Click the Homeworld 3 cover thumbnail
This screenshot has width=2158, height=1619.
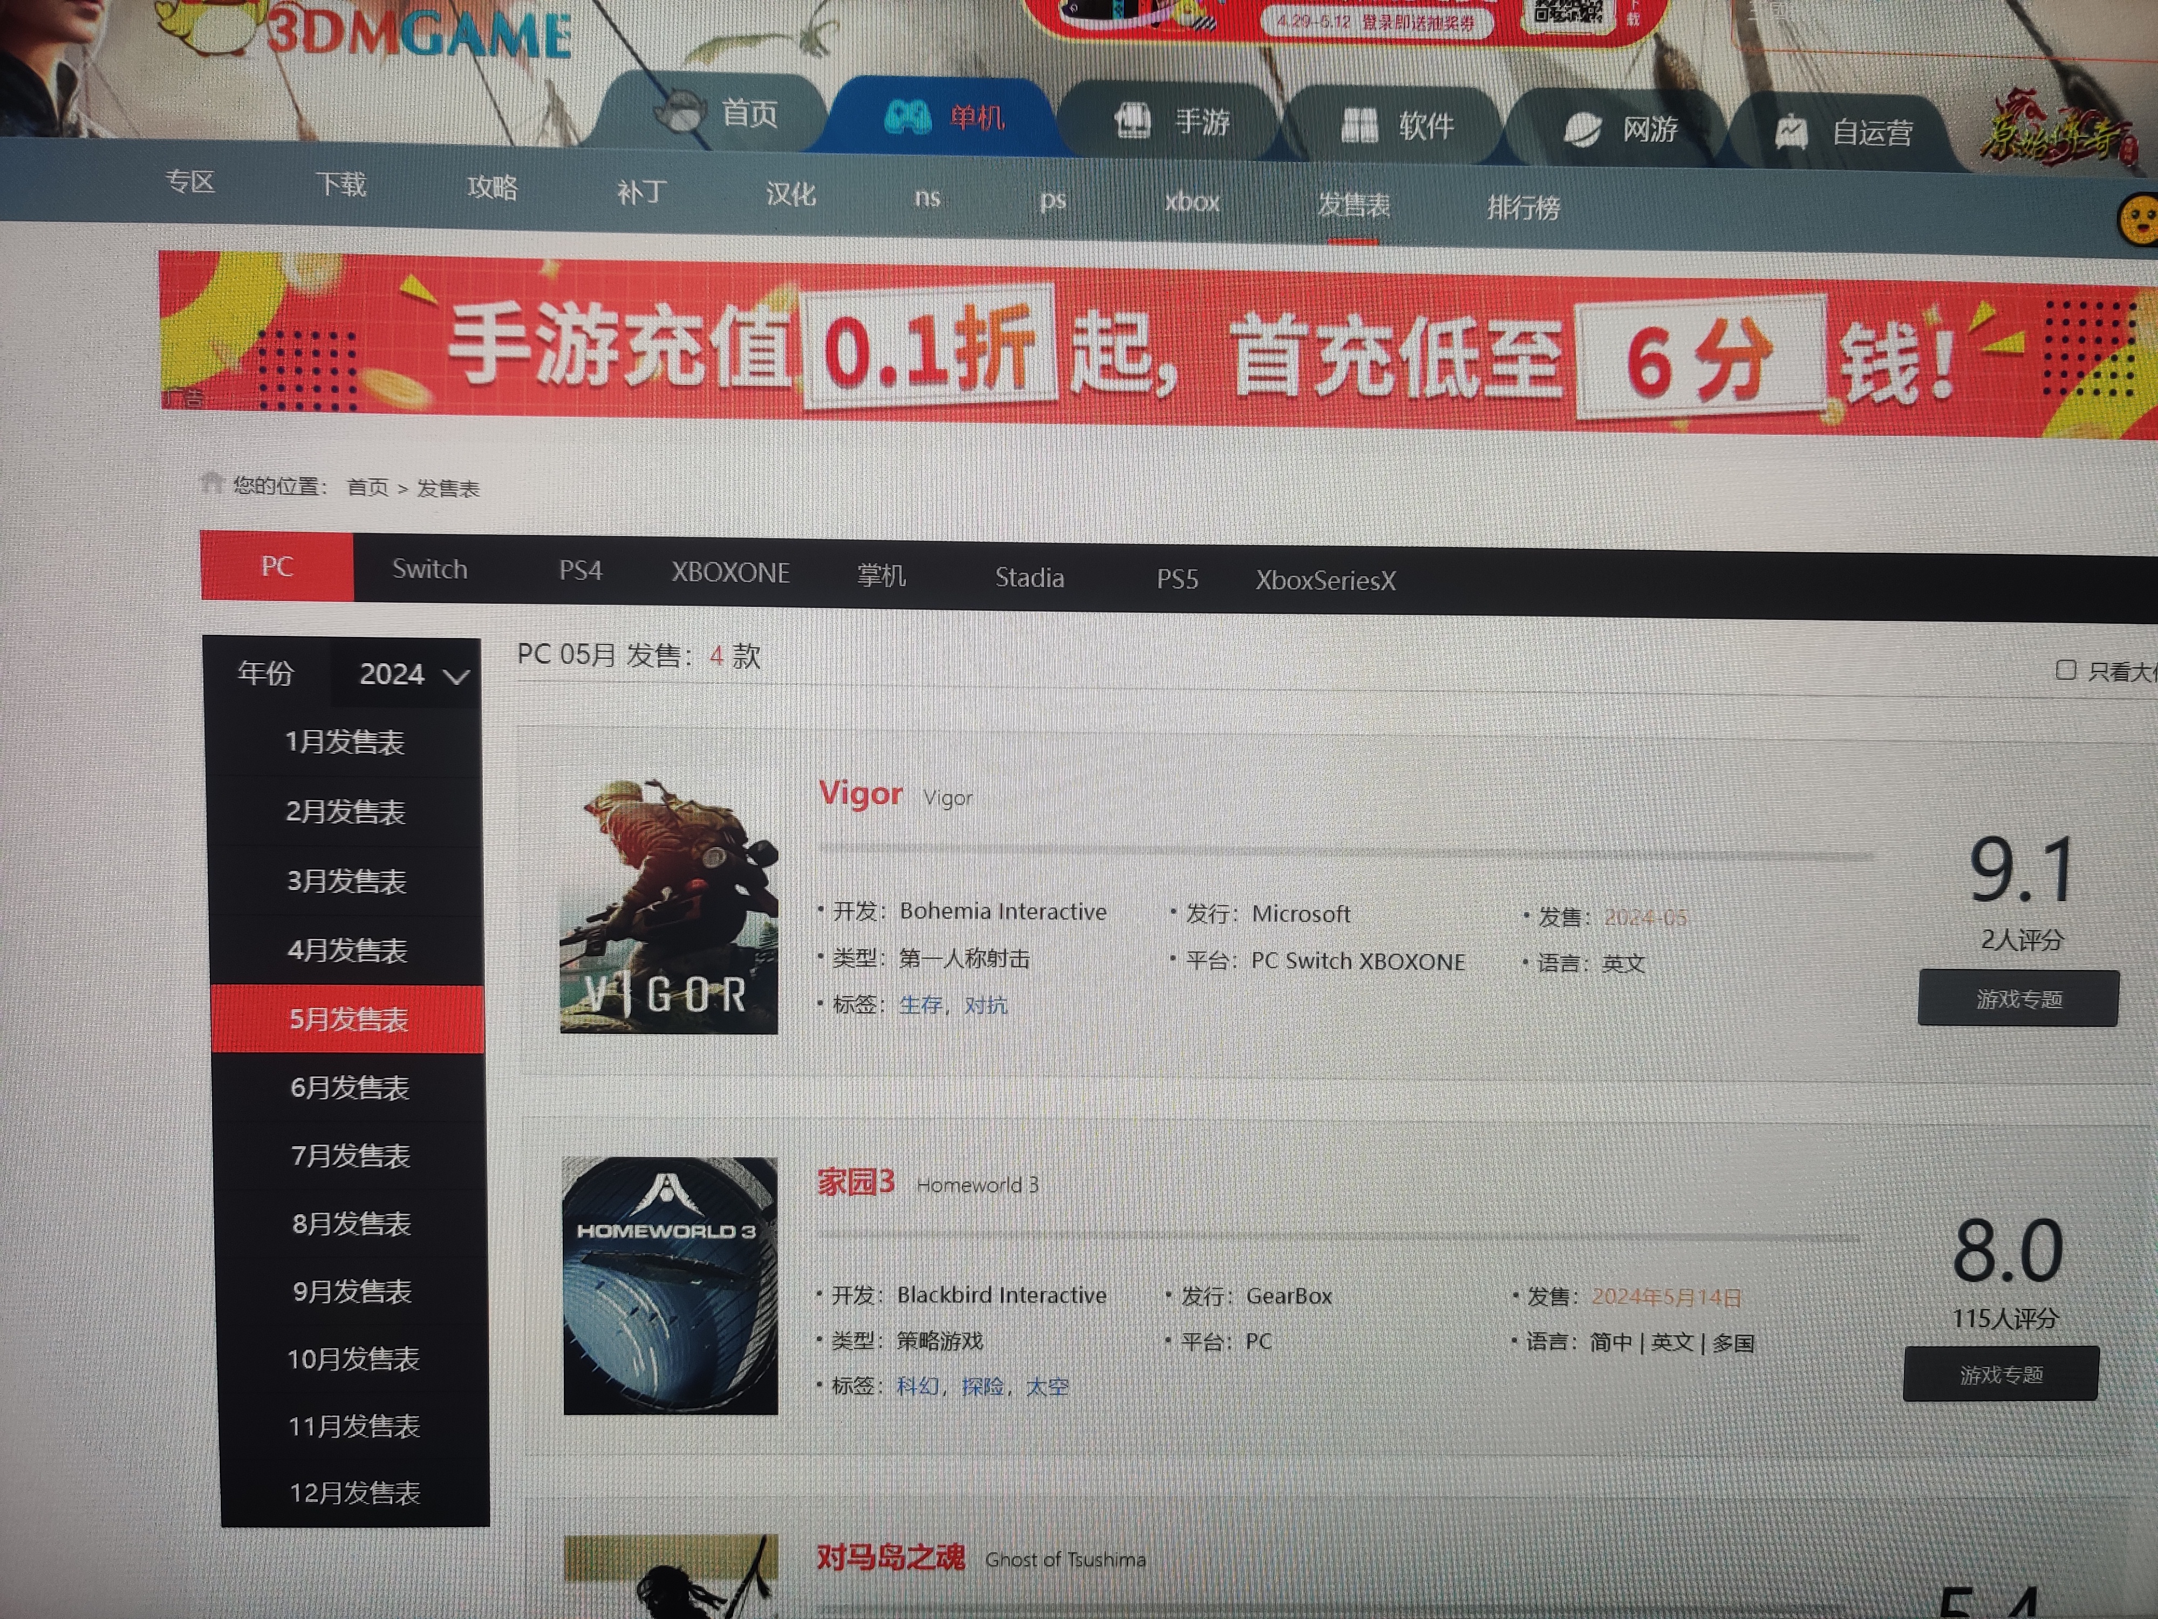(x=670, y=1285)
